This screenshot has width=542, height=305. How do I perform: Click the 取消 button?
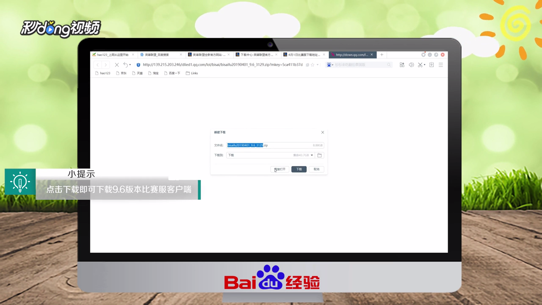coord(316,169)
